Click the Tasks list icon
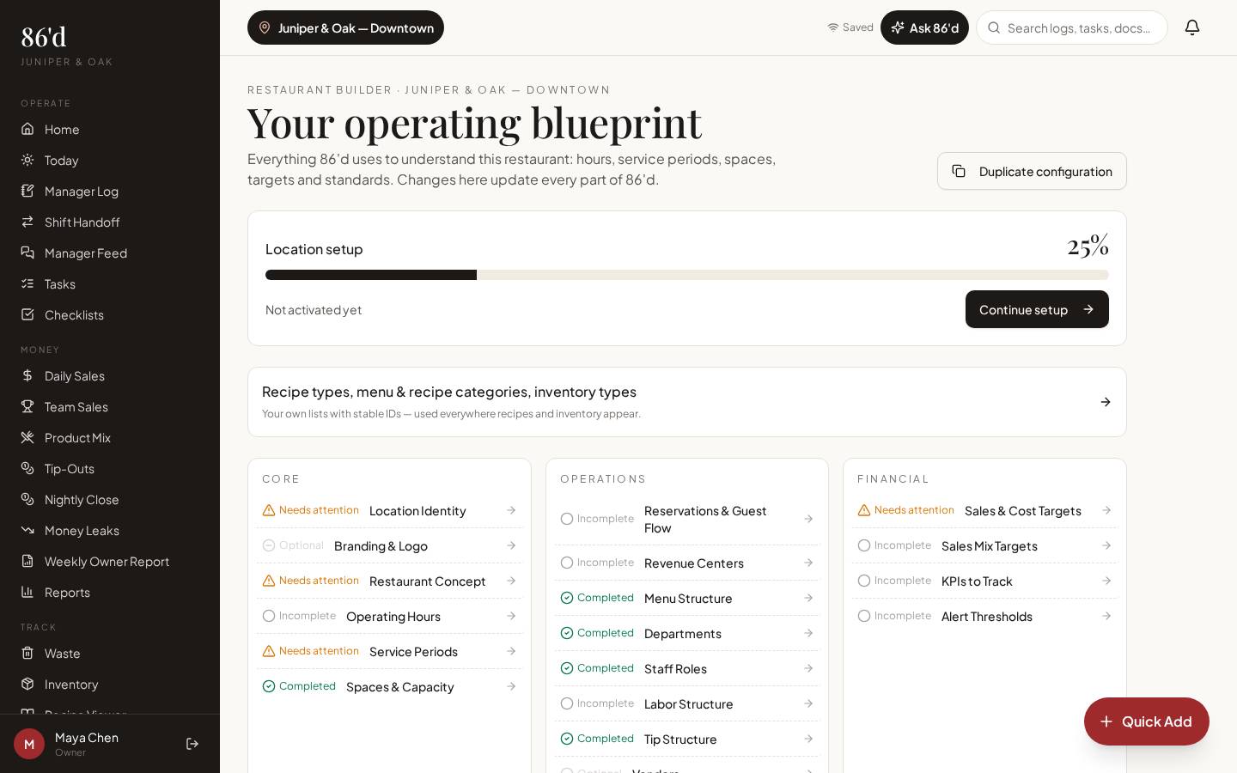This screenshot has width=1237, height=773. [x=27, y=283]
